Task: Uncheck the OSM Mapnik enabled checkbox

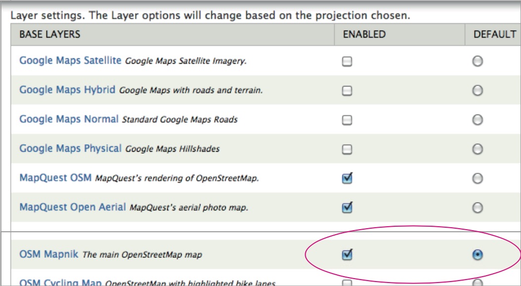Action: (x=347, y=255)
